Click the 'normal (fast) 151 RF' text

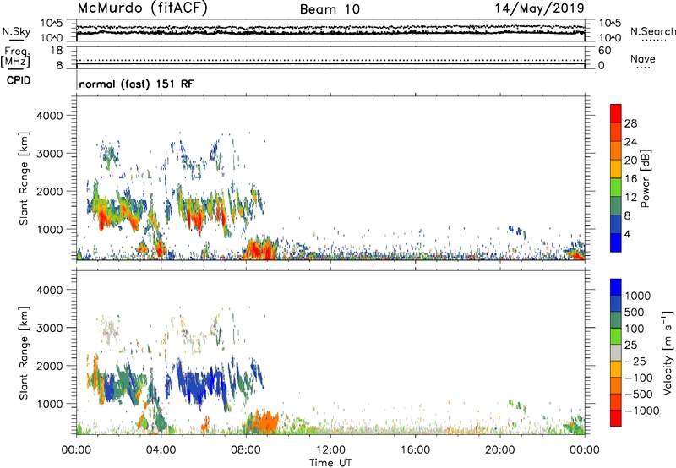pos(136,84)
